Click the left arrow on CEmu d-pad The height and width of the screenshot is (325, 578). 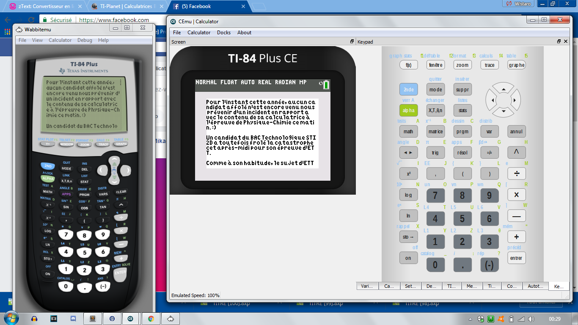[492, 100]
